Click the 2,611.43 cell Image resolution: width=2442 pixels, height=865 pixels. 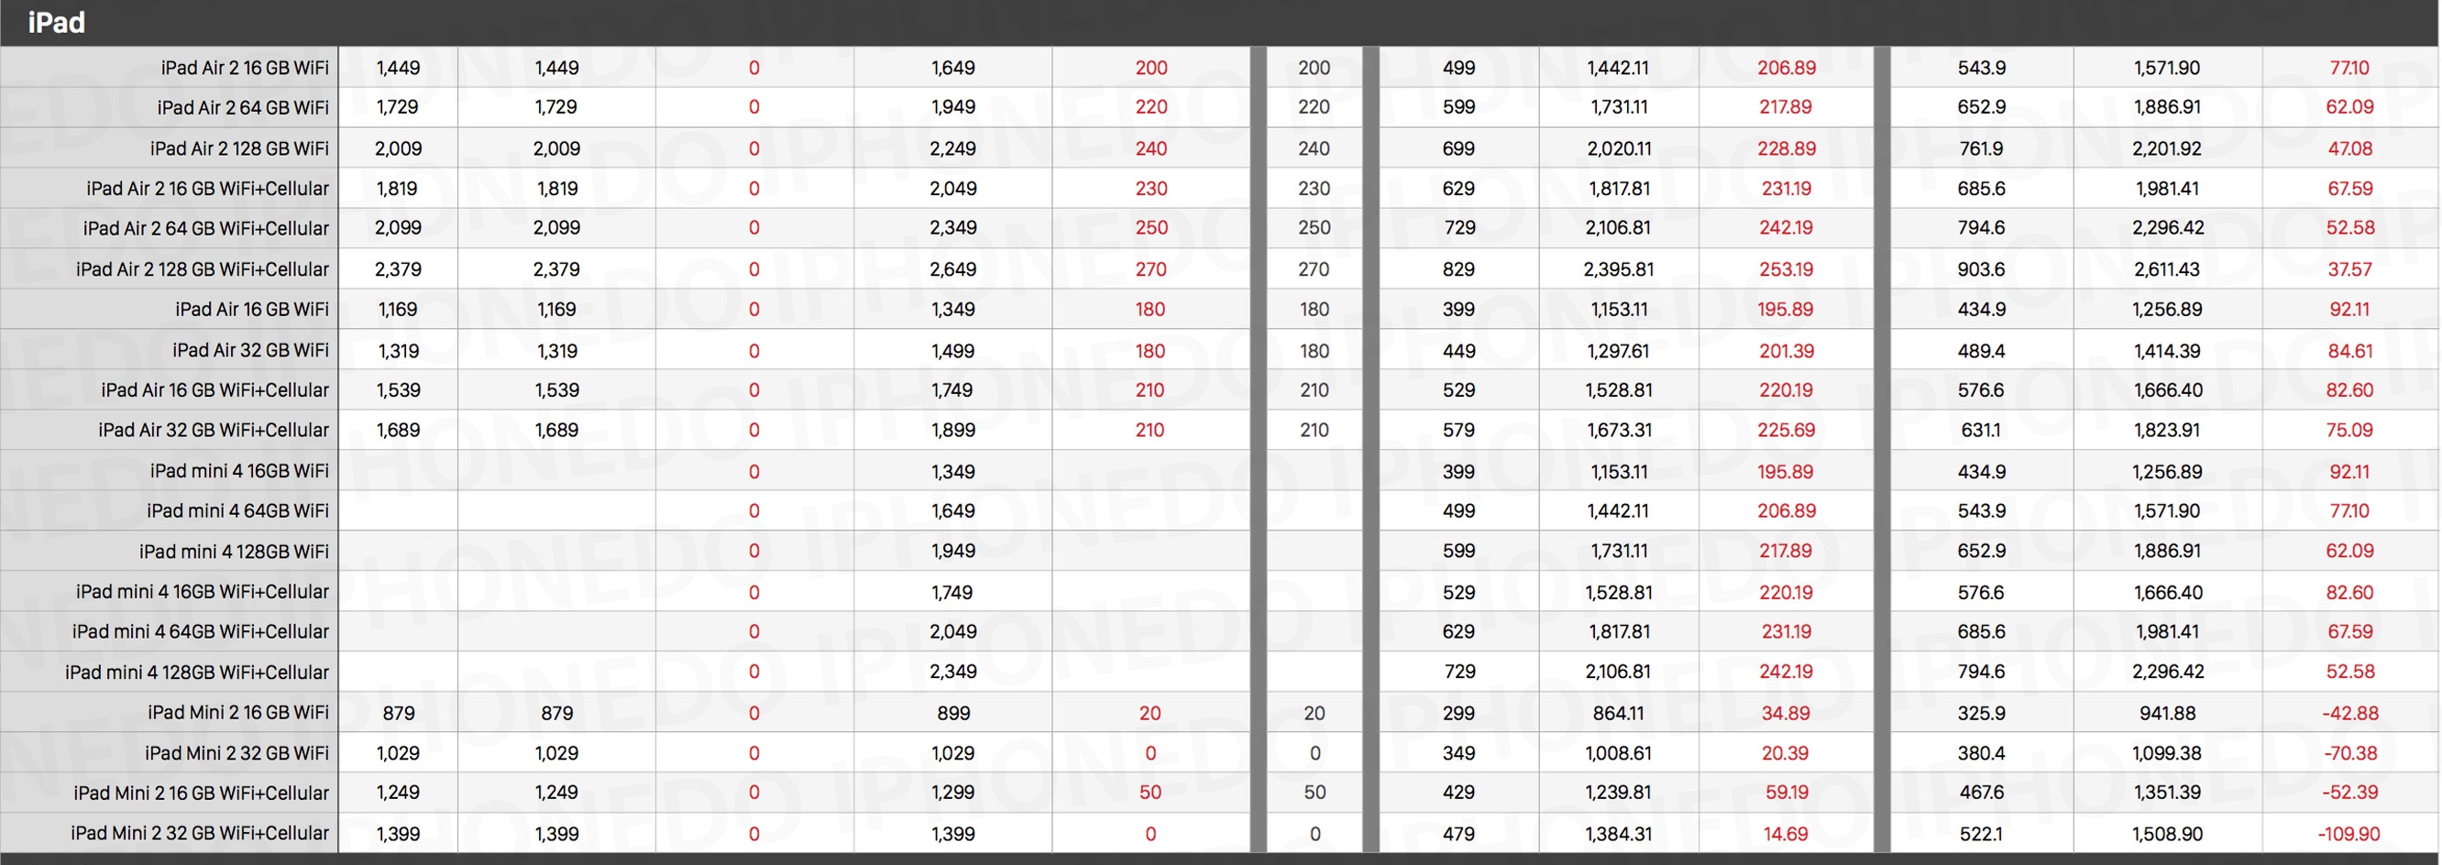[2167, 269]
